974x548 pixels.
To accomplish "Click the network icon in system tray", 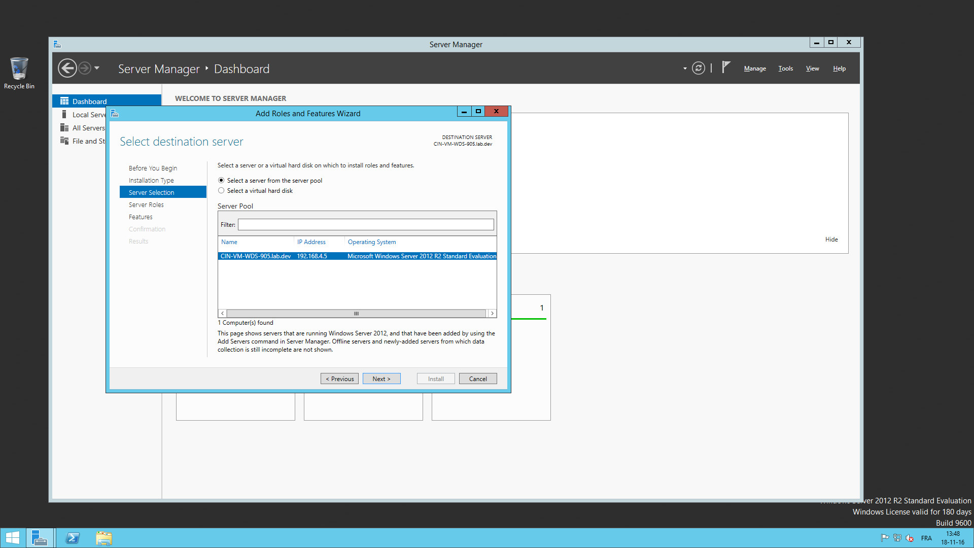I will pos(897,538).
